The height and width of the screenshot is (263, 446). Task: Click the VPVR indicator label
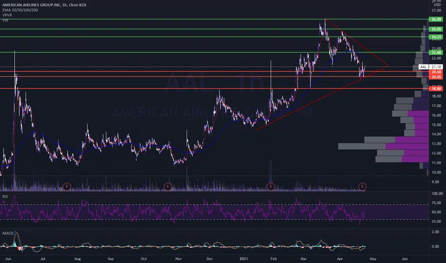tap(7, 15)
